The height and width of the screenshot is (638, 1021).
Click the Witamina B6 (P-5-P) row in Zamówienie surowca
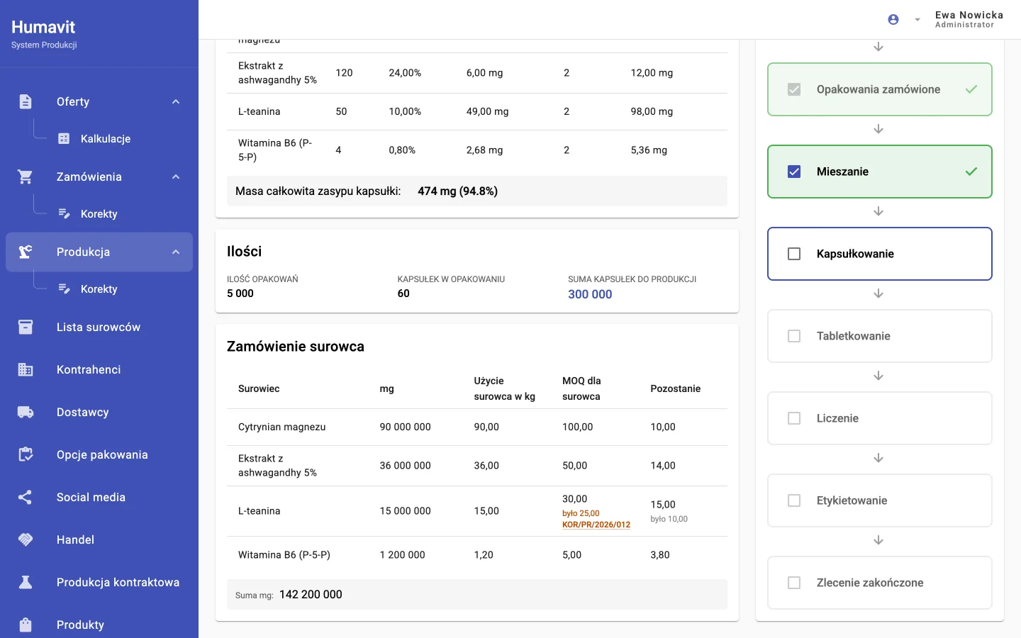click(477, 555)
